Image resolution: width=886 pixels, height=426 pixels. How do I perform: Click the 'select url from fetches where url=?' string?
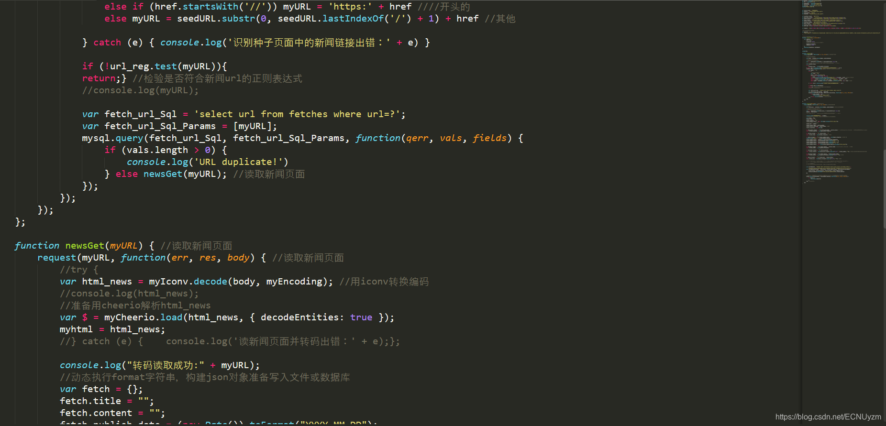tap(297, 114)
